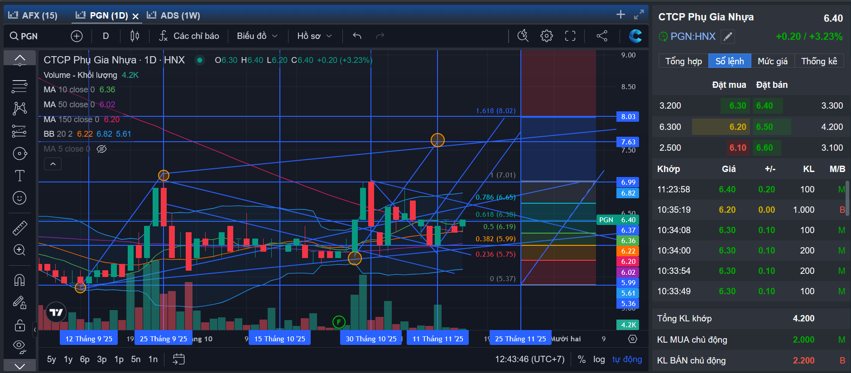Edit the PGN:HNX symbol with pencil
Screen dimensions: 851x373
(727, 37)
